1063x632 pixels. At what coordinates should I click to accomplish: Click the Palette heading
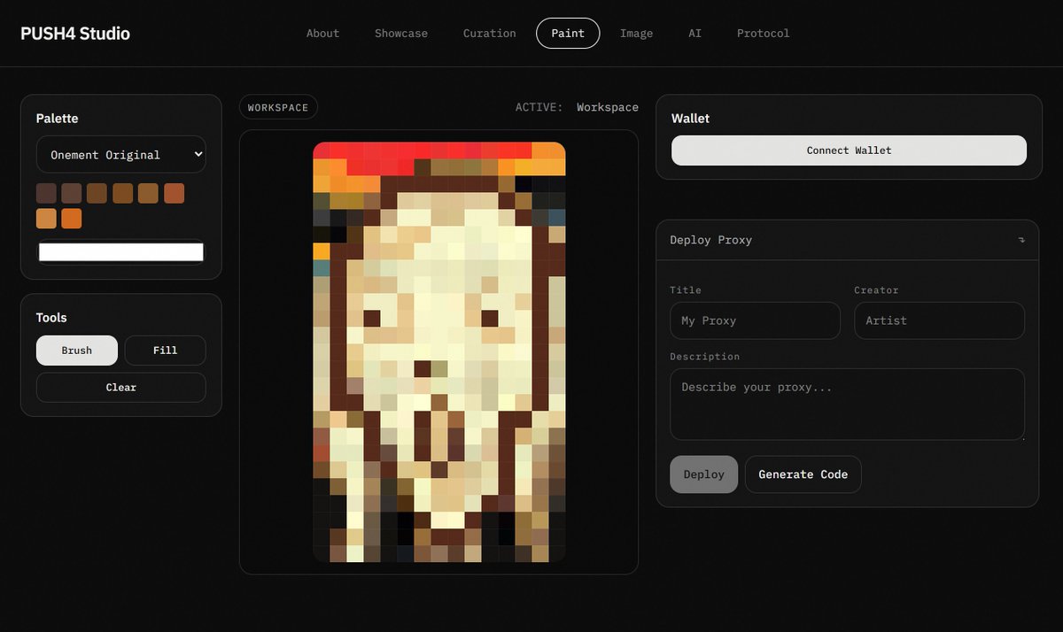click(57, 119)
